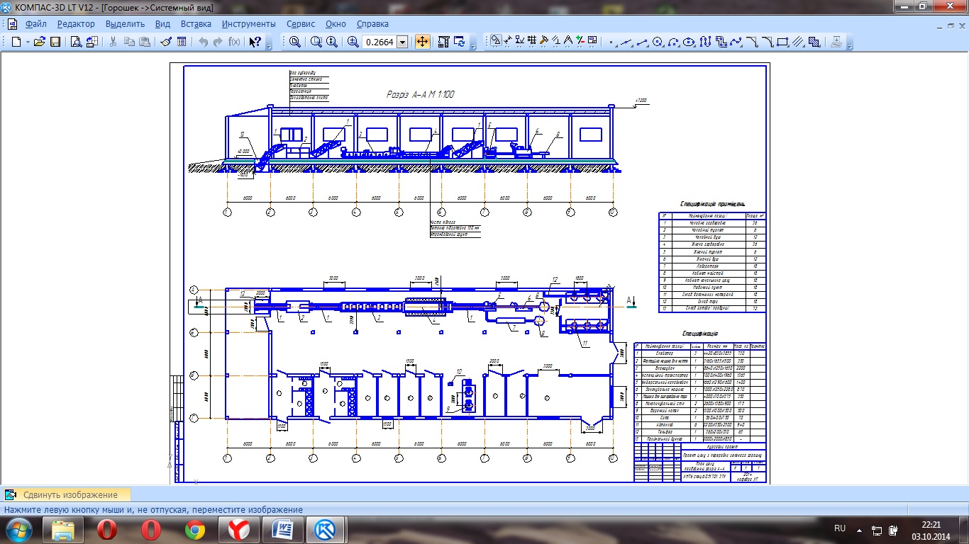Open Yandex browser from taskbar
This screenshot has width=969, height=544.
click(239, 530)
